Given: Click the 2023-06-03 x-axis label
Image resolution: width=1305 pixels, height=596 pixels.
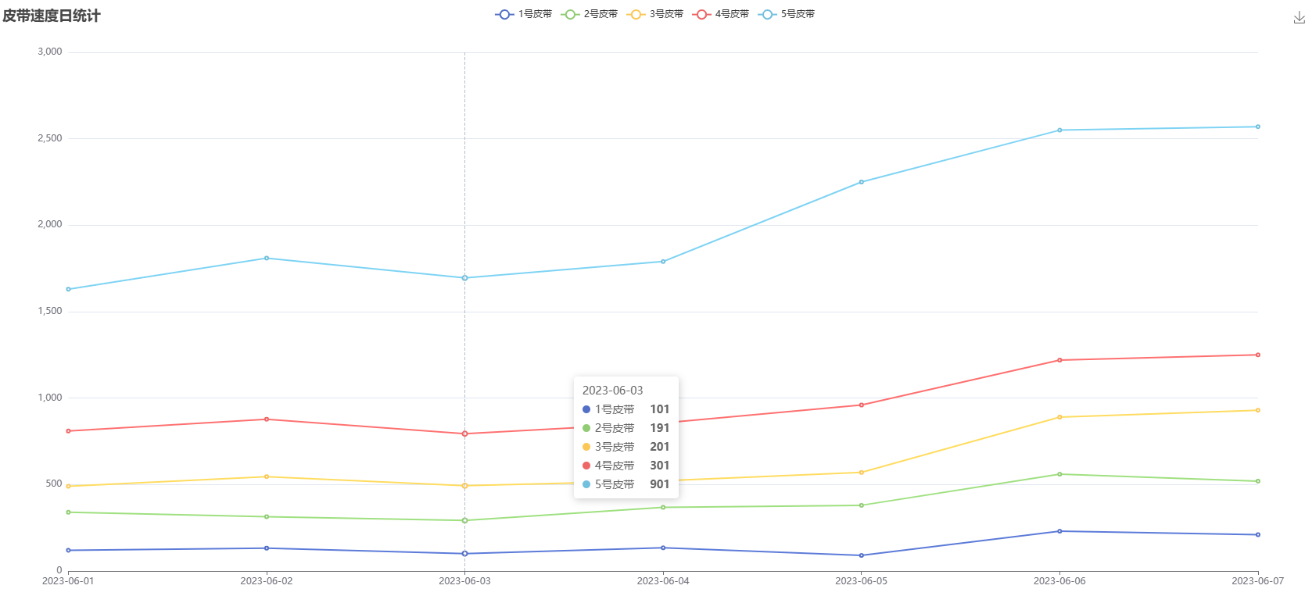Looking at the screenshot, I should tap(464, 581).
